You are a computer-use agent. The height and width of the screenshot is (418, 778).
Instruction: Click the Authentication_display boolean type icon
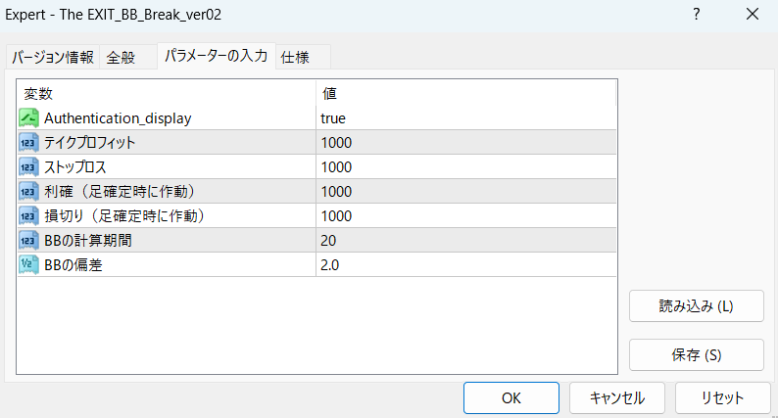tap(28, 117)
